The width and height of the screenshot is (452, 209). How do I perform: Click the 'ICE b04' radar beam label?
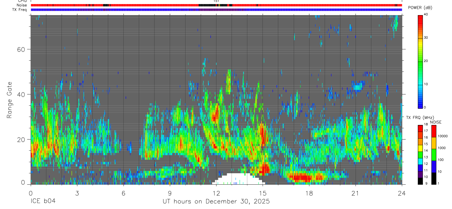43,202
